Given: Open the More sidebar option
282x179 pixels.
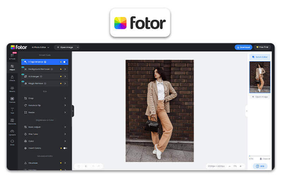Looking at the screenshot, I should [x=12, y=142].
